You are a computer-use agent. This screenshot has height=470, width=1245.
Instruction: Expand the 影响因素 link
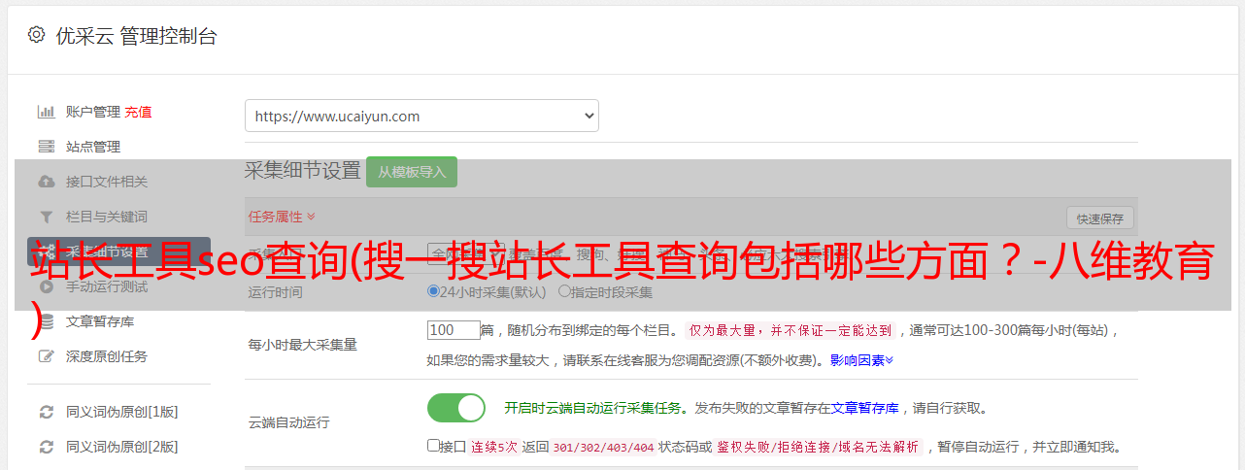click(861, 360)
